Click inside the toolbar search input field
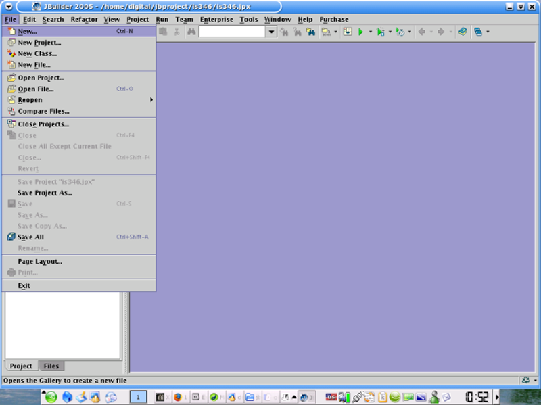The width and height of the screenshot is (541, 405). coord(231,32)
